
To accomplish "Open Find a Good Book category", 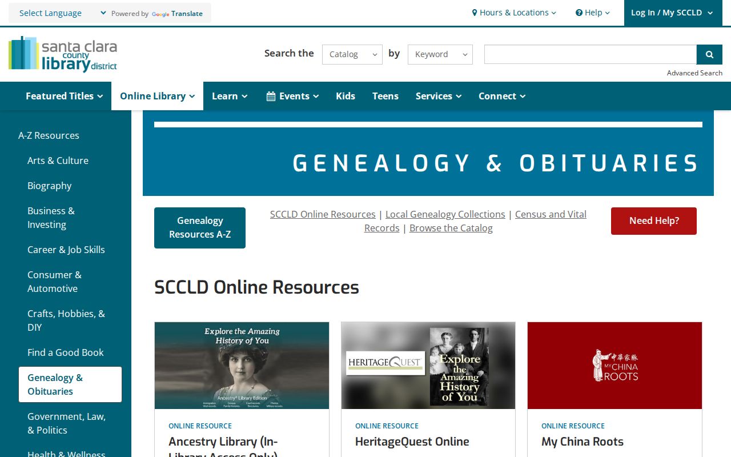I will (x=66, y=352).
